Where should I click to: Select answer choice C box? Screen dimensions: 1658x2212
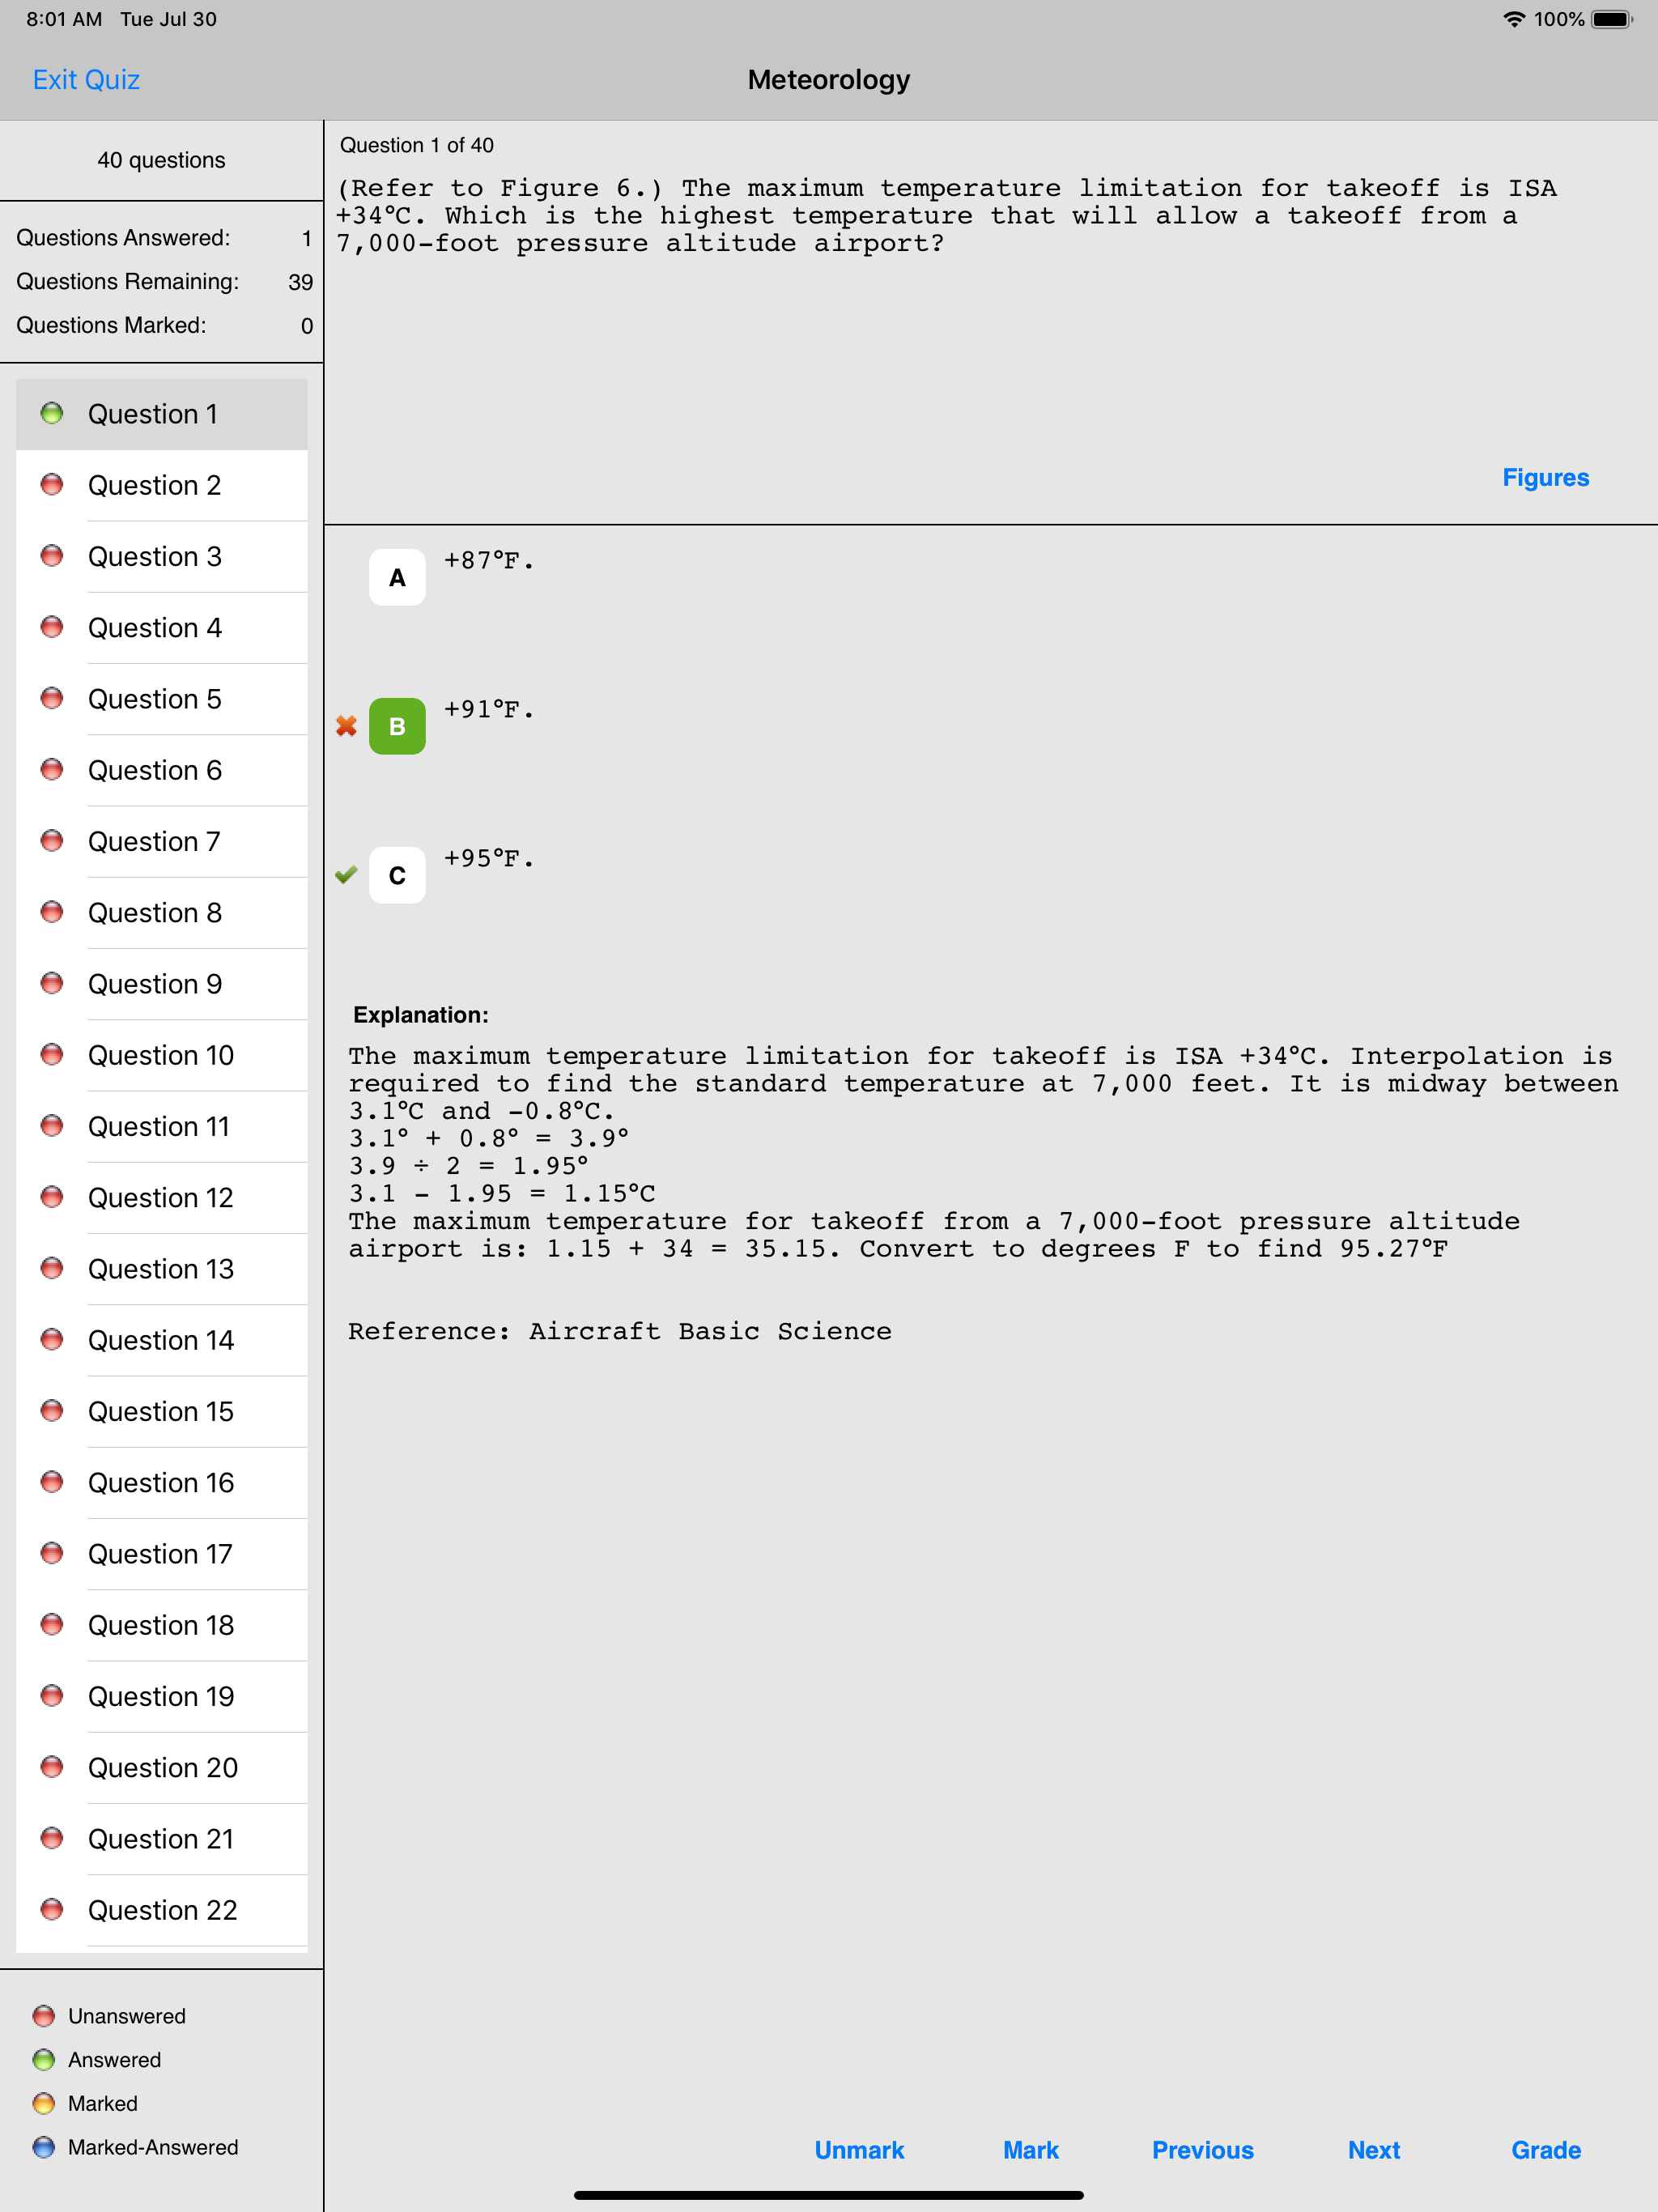tap(397, 875)
